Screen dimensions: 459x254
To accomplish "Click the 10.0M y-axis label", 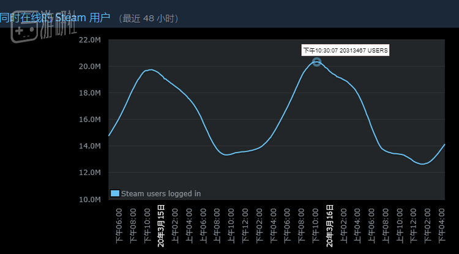I will 89,200.
